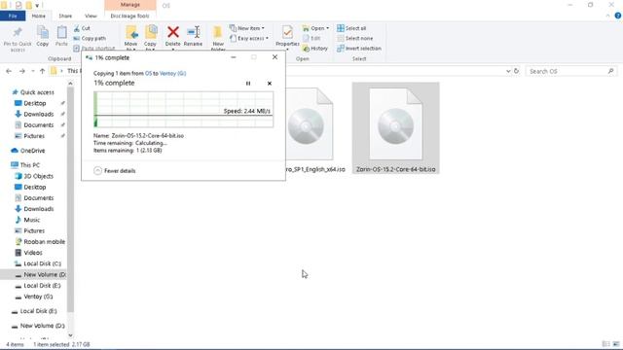Open the Move to button
Image resolution: width=623 pixels, height=350 pixels.
[131, 38]
